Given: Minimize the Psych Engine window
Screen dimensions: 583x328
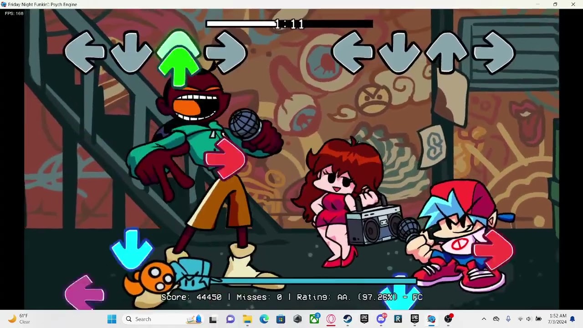Looking at the screenshot, I should click(x=537, y=4).
